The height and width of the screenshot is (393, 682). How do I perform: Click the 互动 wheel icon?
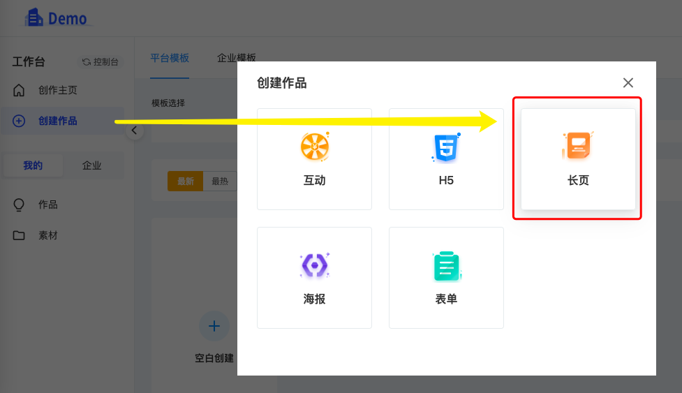(x=315, y=147)
